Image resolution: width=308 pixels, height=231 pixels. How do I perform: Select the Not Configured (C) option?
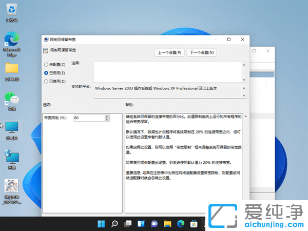[54, 65]
